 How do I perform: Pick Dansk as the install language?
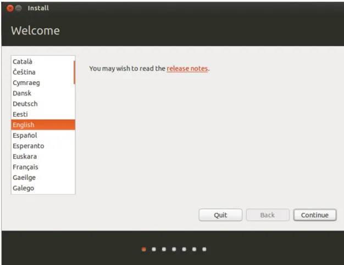click(43, 93)
